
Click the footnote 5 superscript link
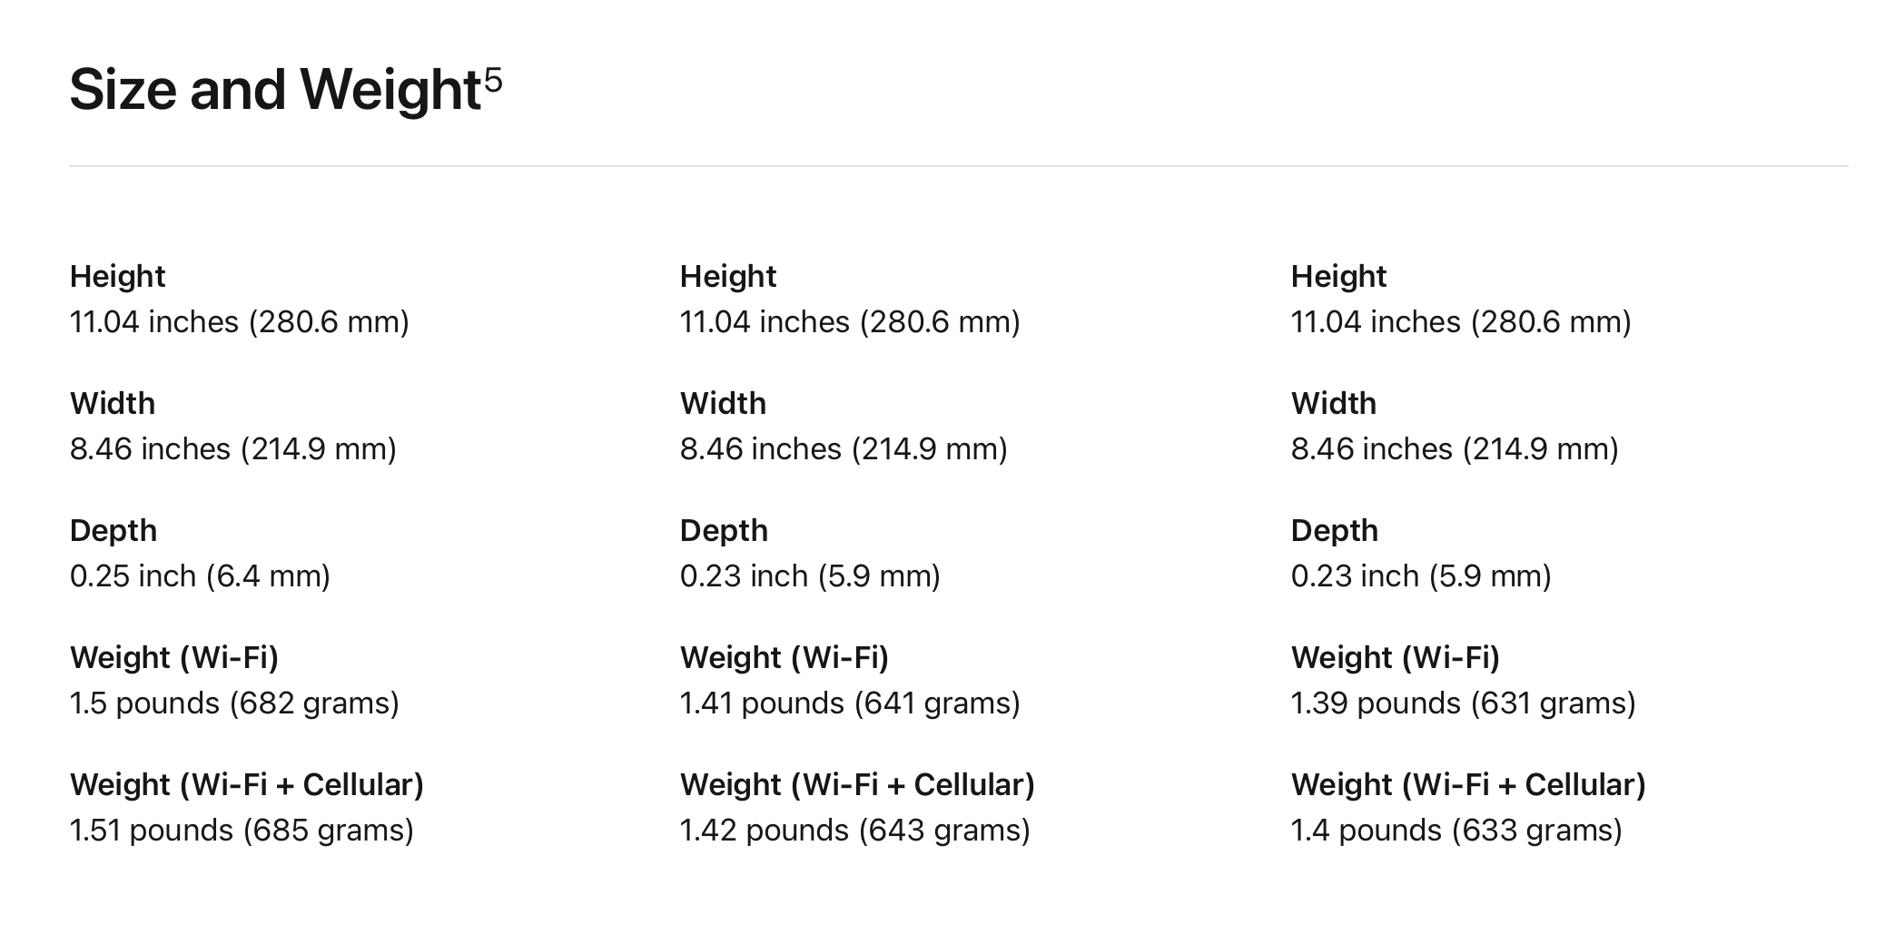pyautogui.click(x=493, y=82)
